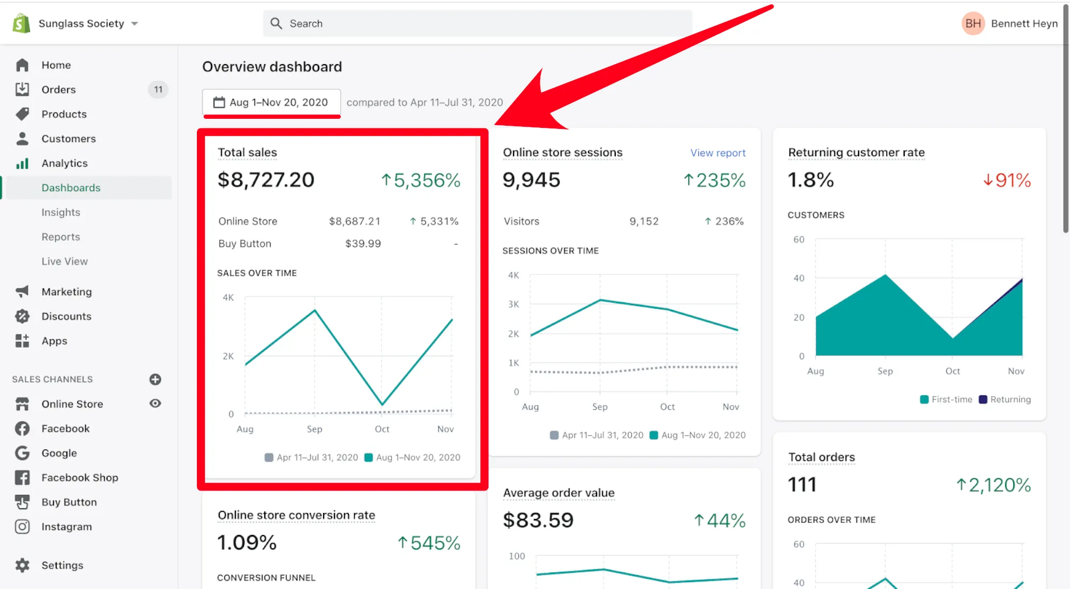Open the BH user avatar menu
The image size is (1070, 589).
tap(973, 24)
